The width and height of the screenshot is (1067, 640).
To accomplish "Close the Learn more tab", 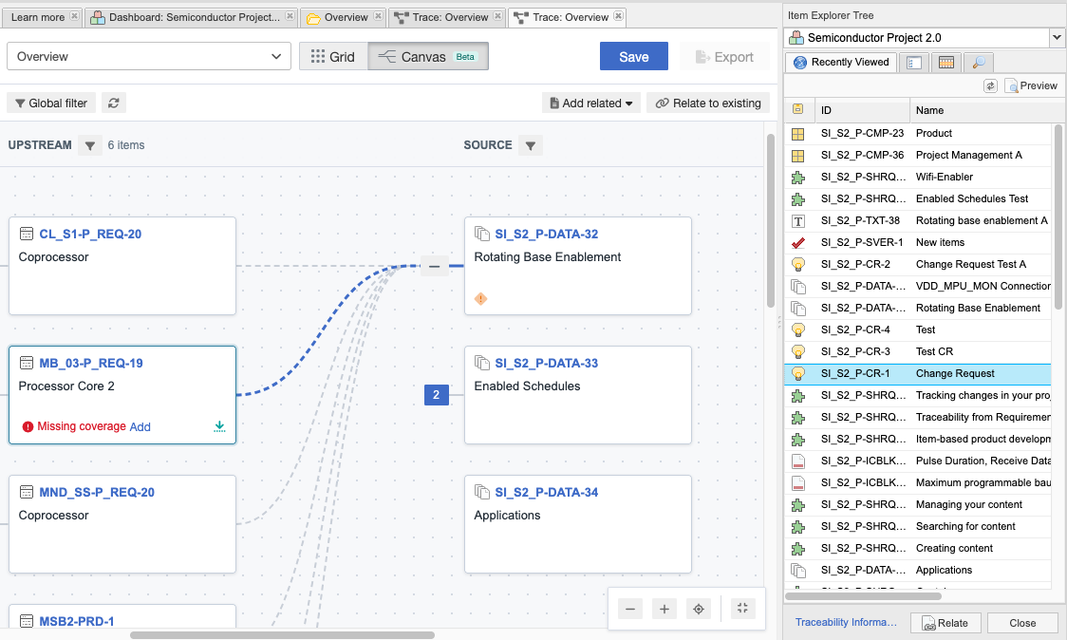I will coord(74,16).
